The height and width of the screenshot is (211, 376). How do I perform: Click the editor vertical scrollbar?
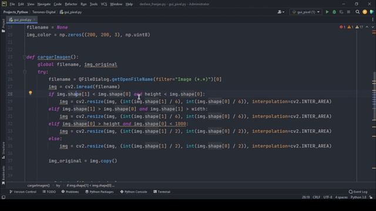click(x=374, y=96)
